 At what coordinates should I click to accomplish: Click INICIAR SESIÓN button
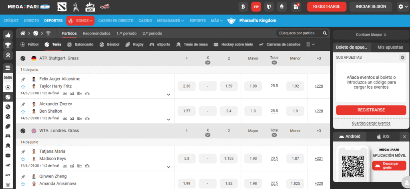coord(371,7)
